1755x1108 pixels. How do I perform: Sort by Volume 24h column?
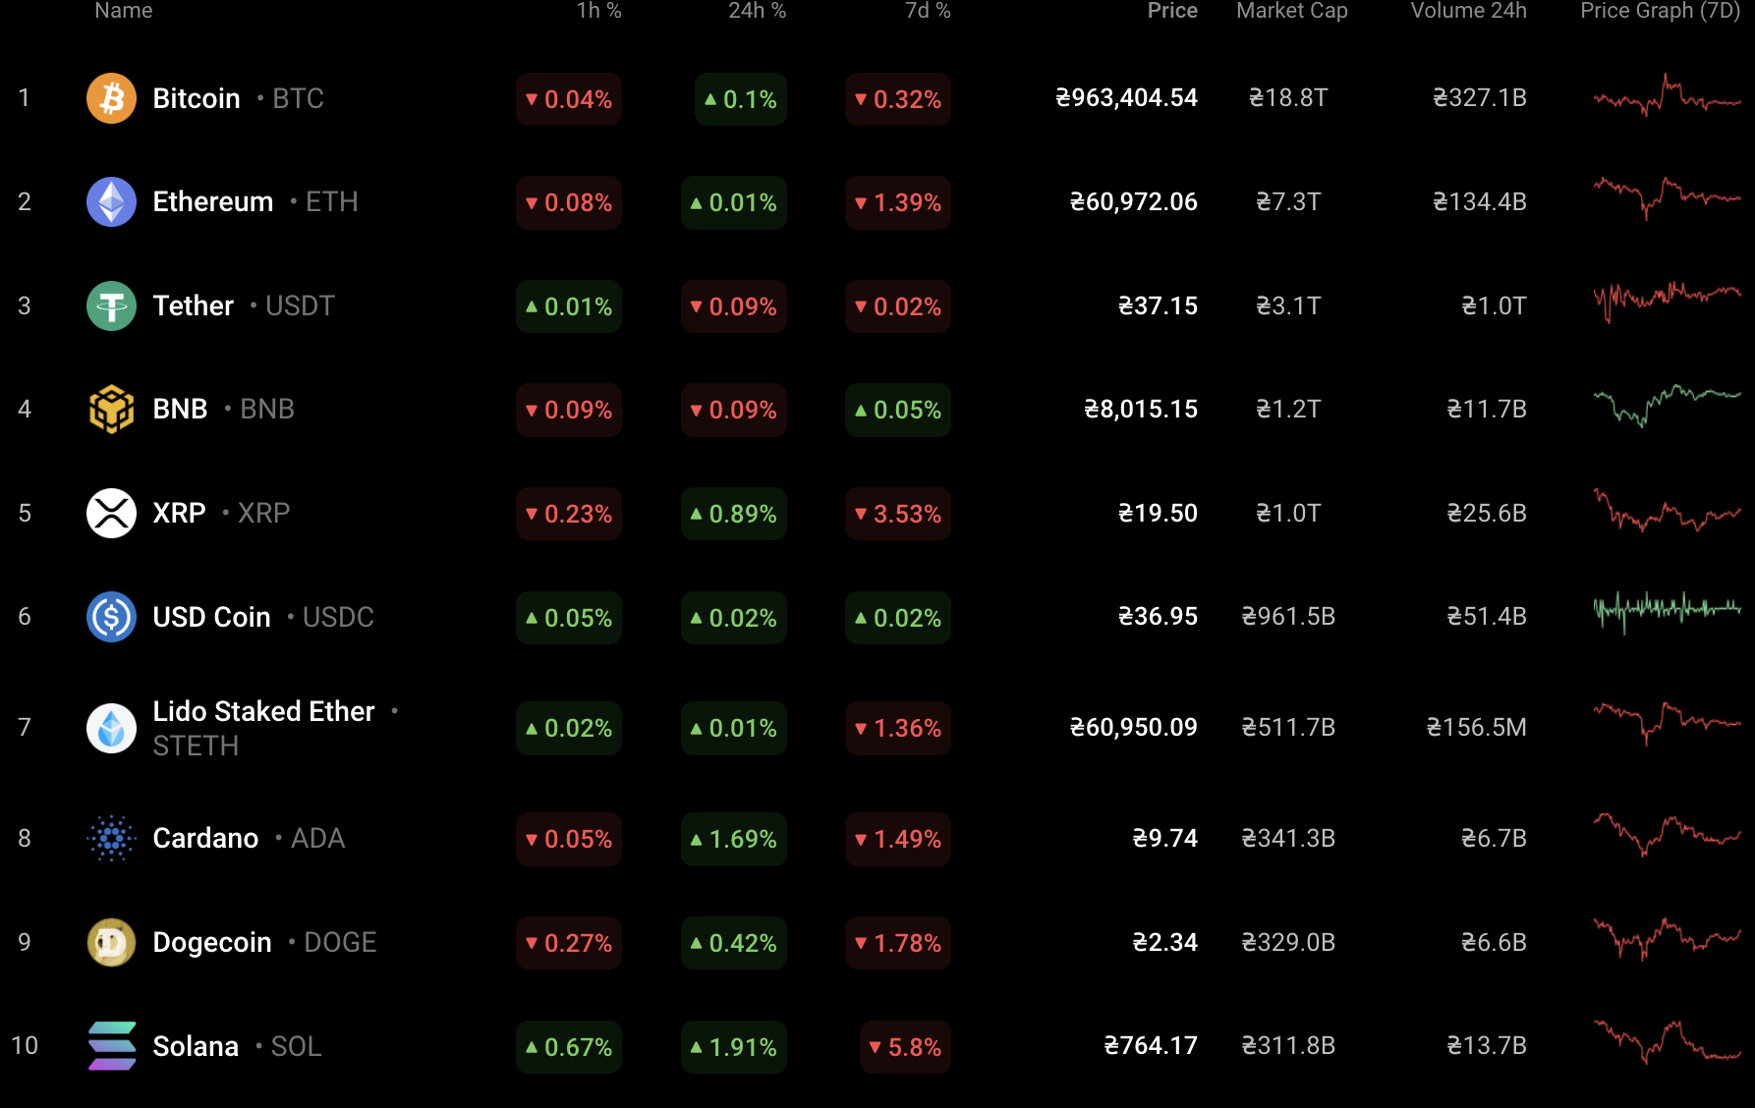[x=1468, y=11]
